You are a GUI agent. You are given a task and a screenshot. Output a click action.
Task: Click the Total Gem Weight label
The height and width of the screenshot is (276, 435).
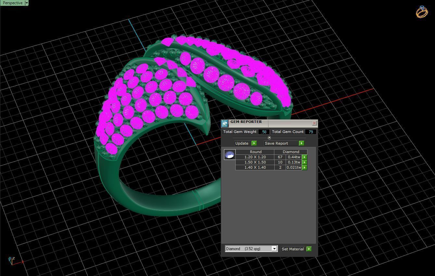point(240,132)
